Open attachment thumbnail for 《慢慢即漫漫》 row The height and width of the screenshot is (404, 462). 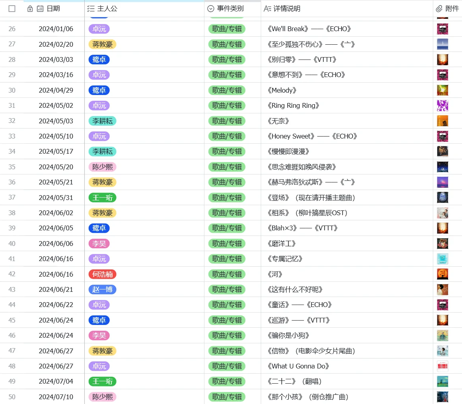point(442,151)
